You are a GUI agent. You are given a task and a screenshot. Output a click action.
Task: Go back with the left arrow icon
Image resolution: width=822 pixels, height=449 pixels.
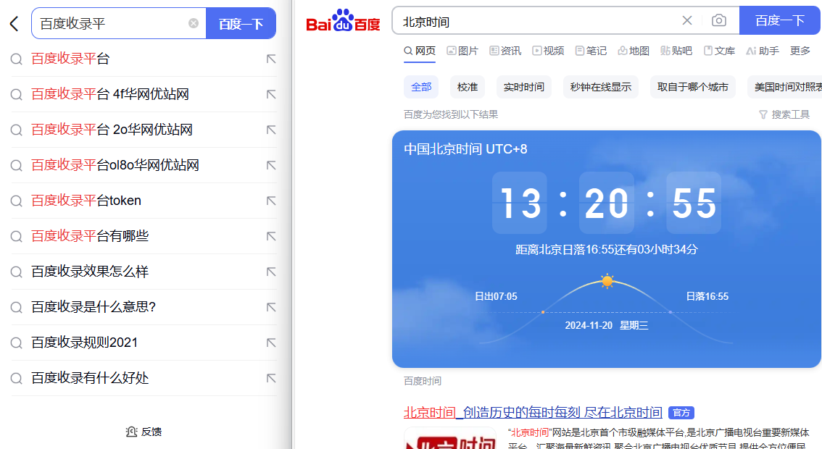pyautogui.click(x=14, y=23)
